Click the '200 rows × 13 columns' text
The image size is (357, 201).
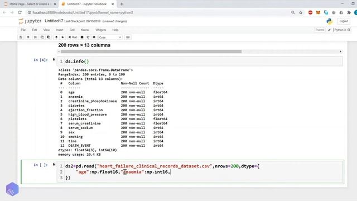point(84,45)
